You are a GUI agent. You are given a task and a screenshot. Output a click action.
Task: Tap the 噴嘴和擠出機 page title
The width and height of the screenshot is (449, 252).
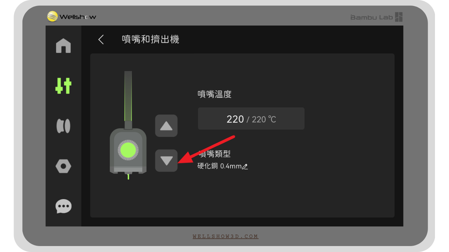[x=150, y=39]
